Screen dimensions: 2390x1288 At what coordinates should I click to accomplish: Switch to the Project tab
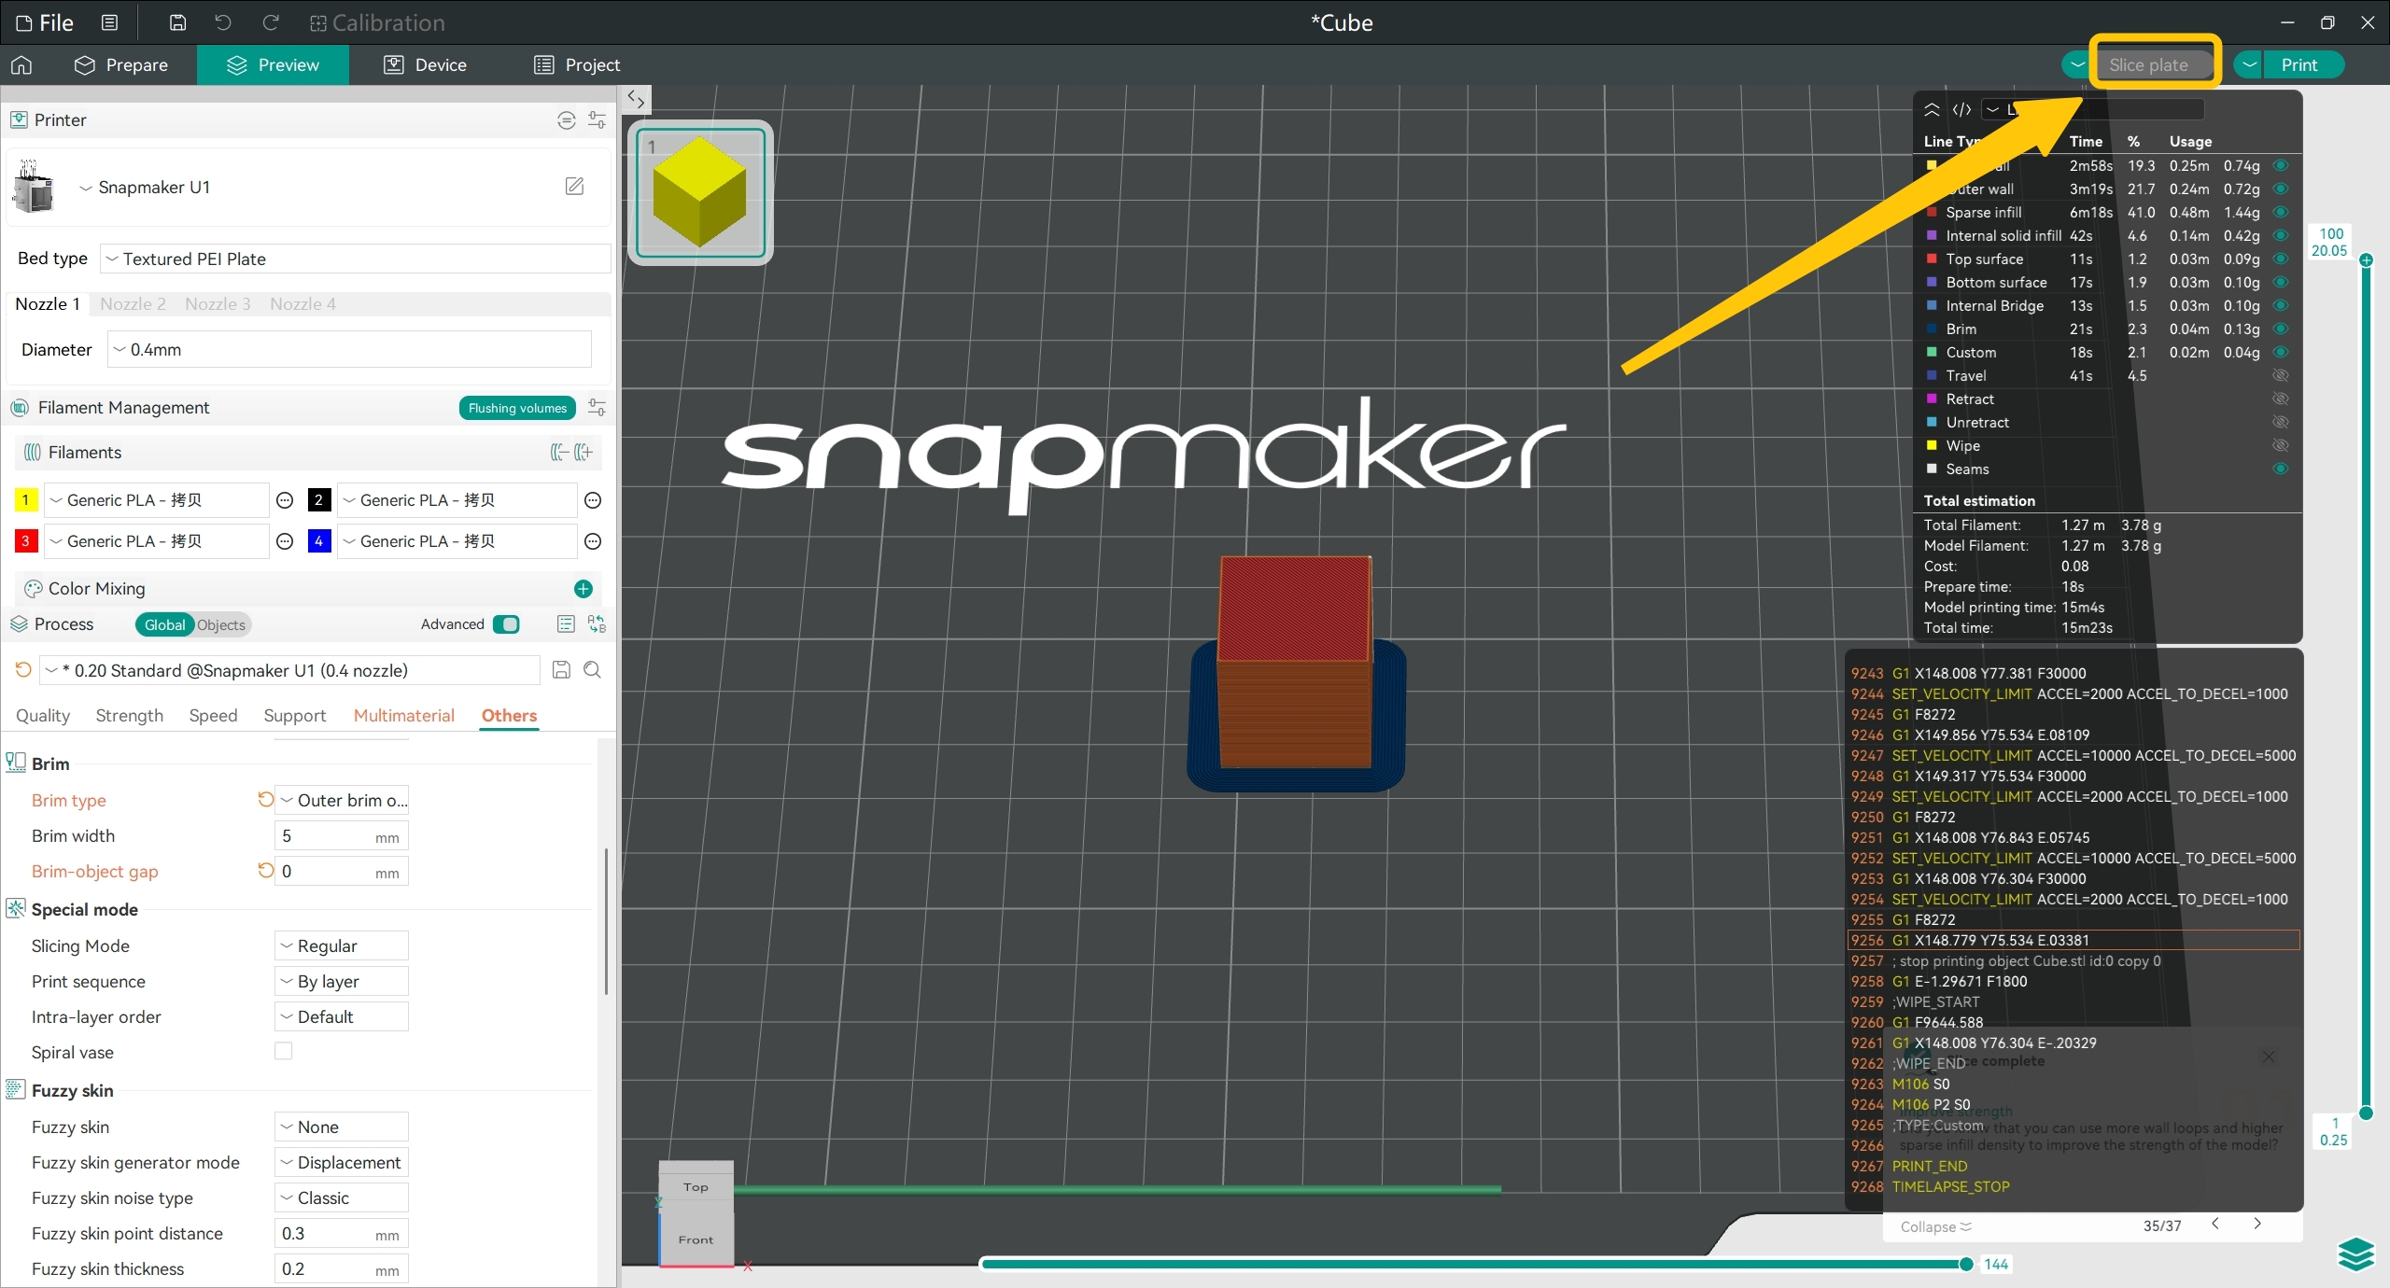click(577, 64)
